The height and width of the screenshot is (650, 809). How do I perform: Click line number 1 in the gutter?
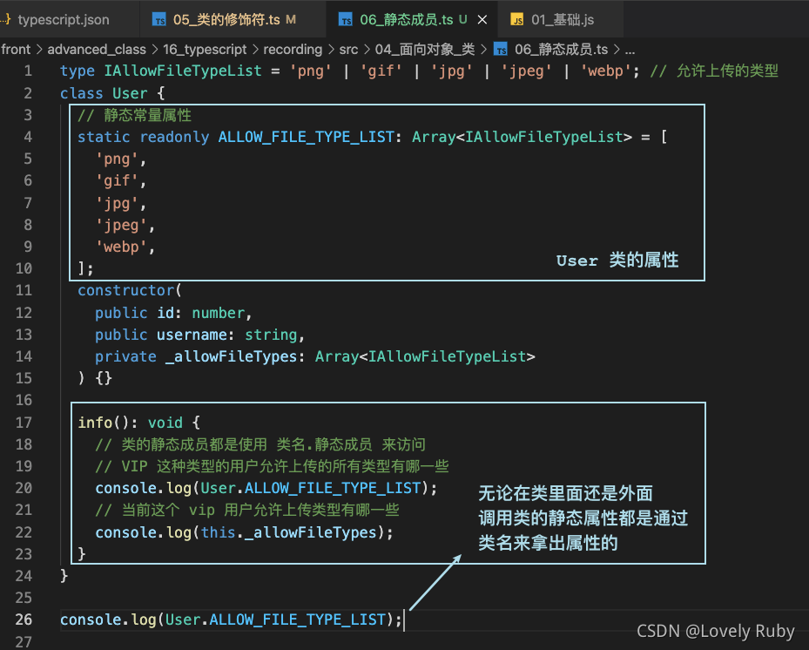(x=28, y=71)
